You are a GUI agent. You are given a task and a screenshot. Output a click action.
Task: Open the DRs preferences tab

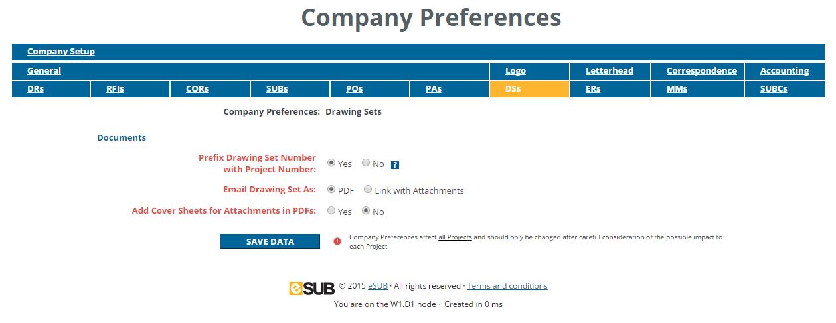tap(36, 89)
